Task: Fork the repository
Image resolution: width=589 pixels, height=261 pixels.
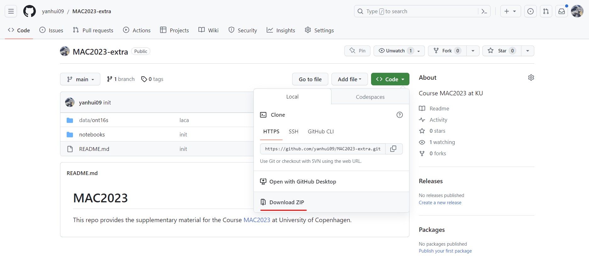Action: (447, 51)
